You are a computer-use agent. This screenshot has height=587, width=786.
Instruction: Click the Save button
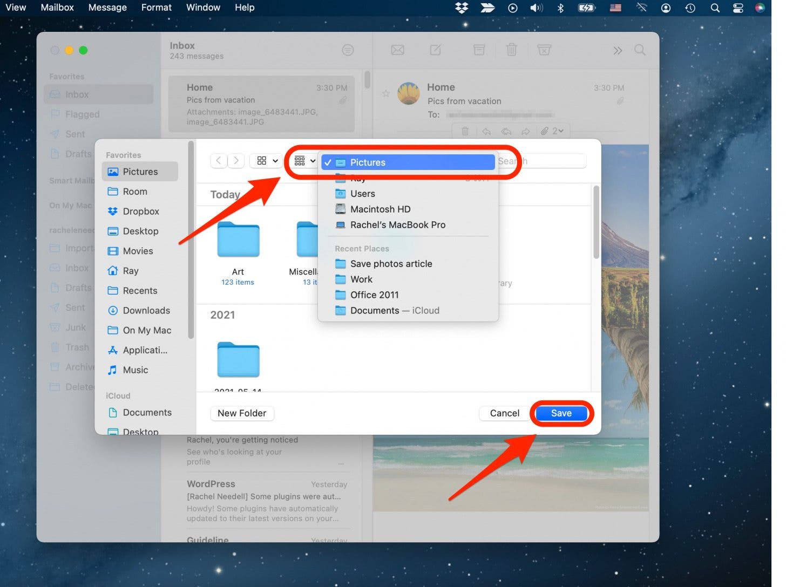pos(561,413)
